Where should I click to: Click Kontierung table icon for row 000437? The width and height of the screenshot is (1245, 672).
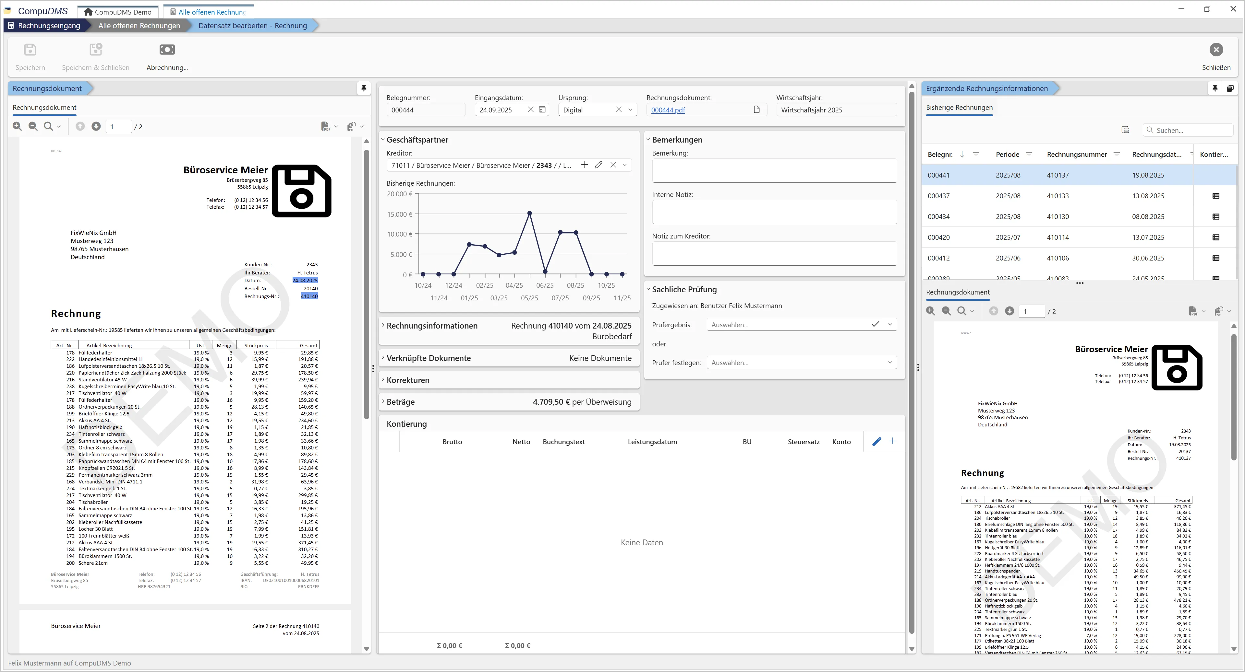click(1215, 196)
